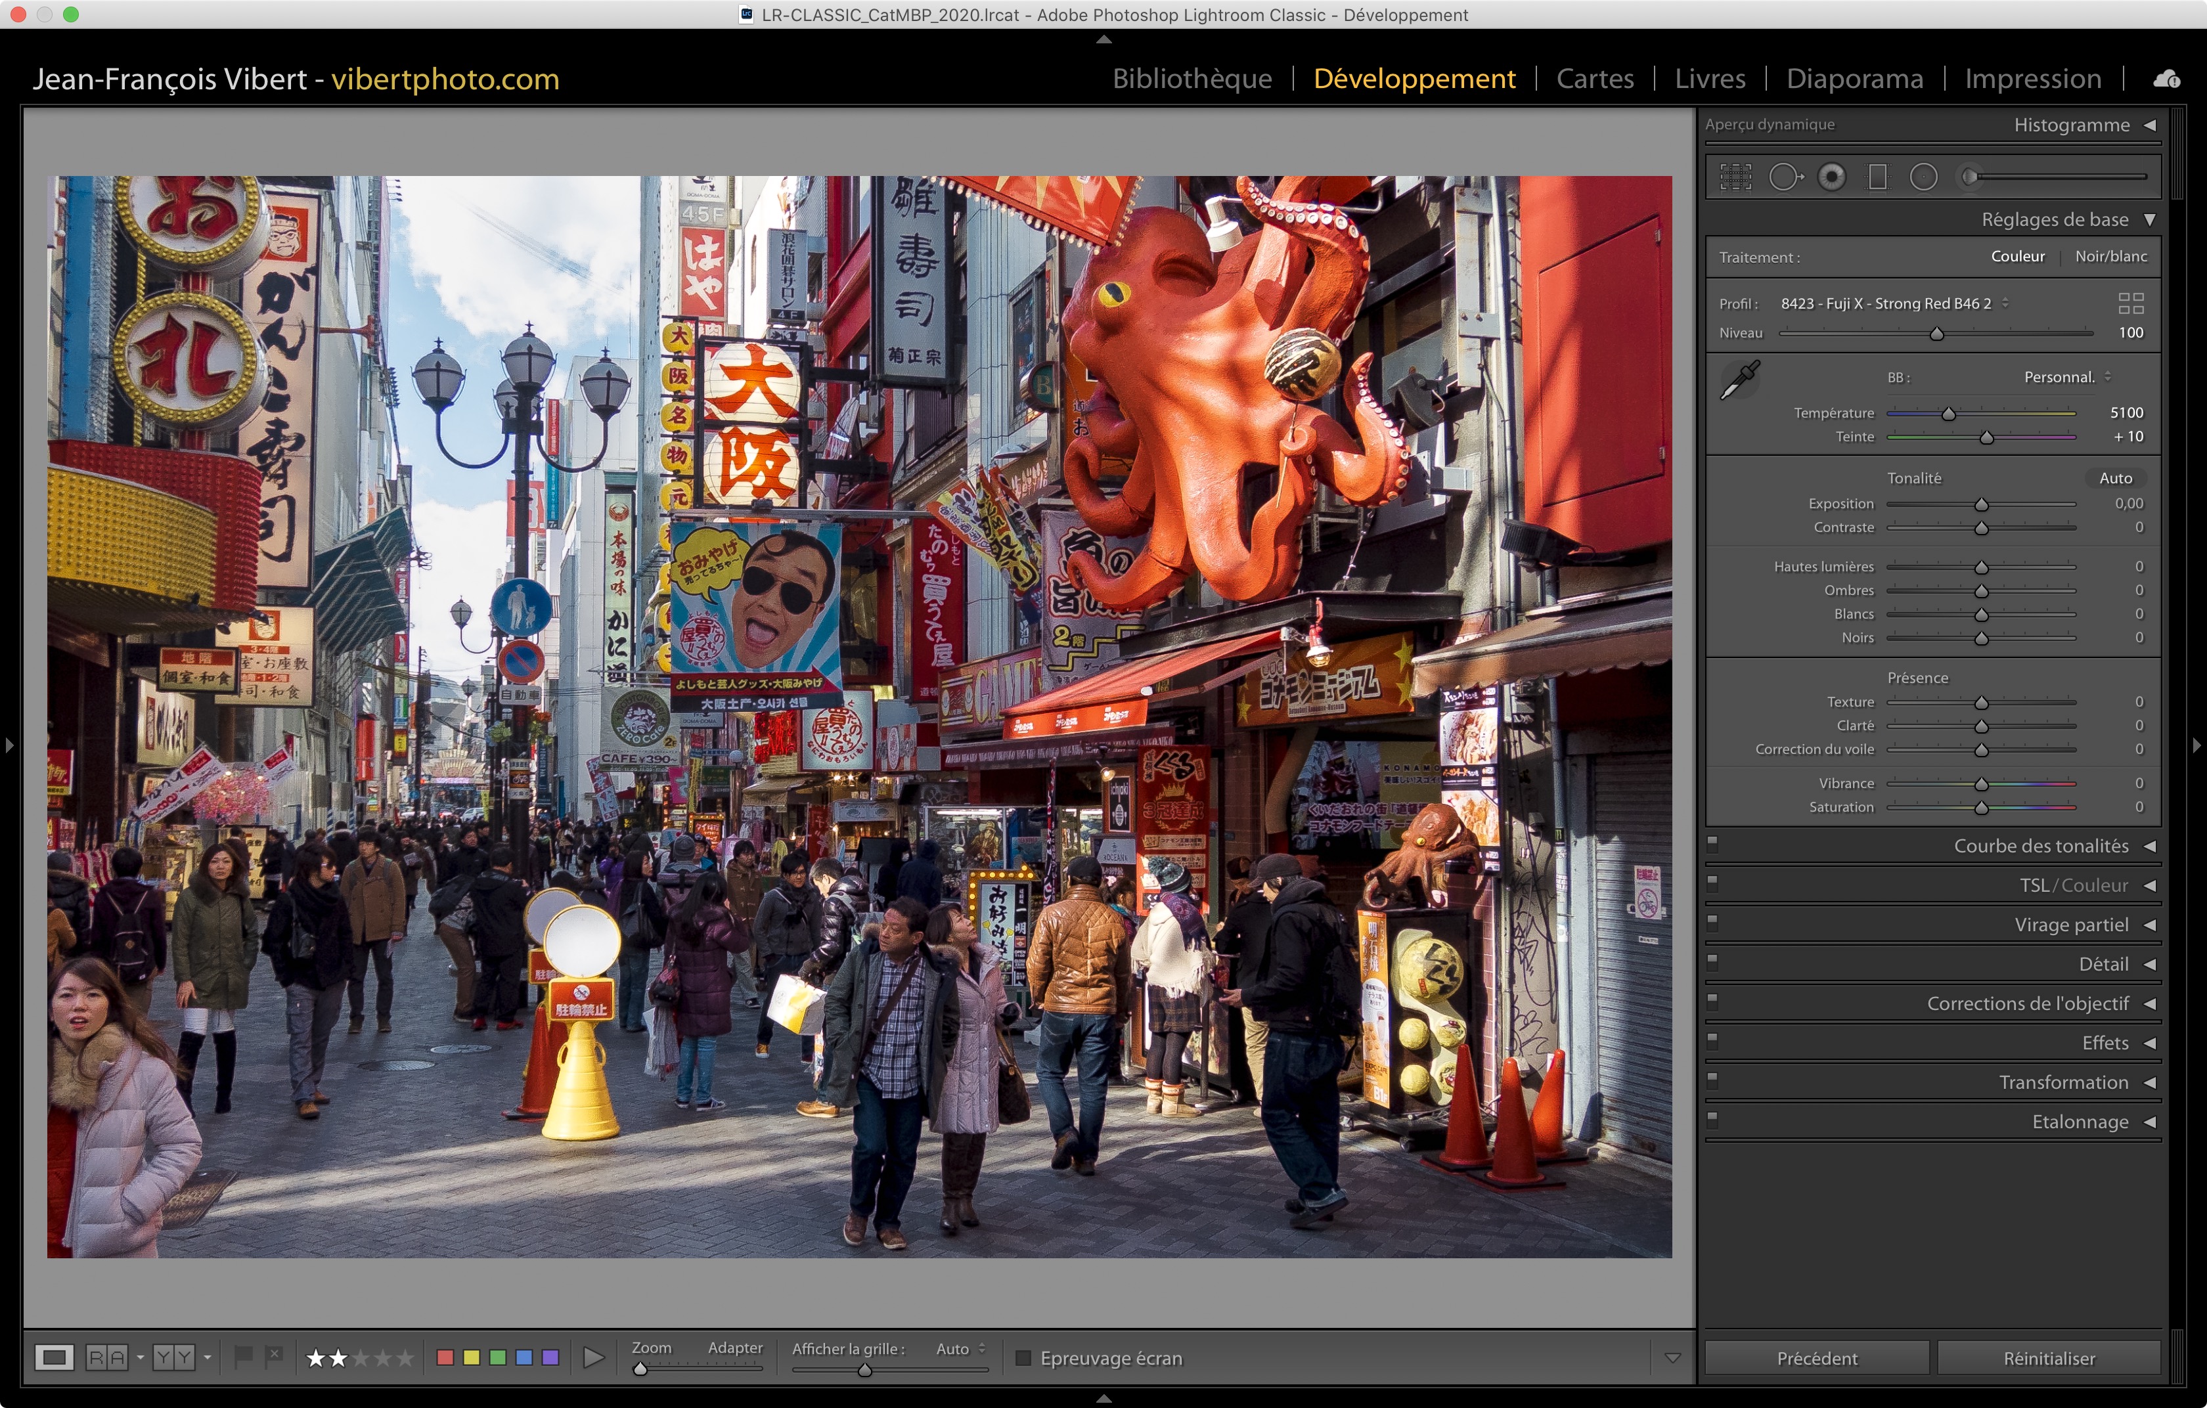
Task: Enable the Epreuvage écran checkbox
Action: tap(1024, 1357)
